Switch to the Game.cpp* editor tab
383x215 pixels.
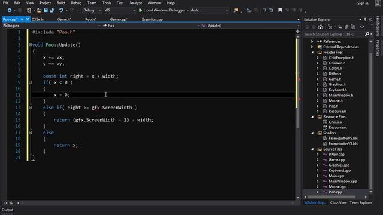pyautogui.click(x=118, y=19)
